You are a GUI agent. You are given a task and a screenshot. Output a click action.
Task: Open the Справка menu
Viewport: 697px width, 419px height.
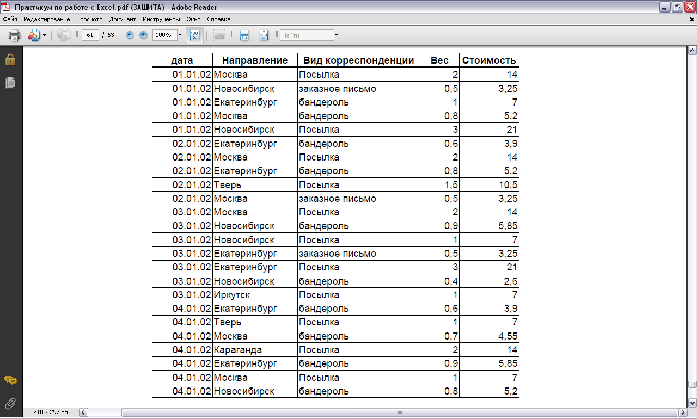point(219,19)
